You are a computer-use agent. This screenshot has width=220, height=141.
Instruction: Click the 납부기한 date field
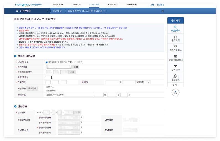(x=131, y=120)
